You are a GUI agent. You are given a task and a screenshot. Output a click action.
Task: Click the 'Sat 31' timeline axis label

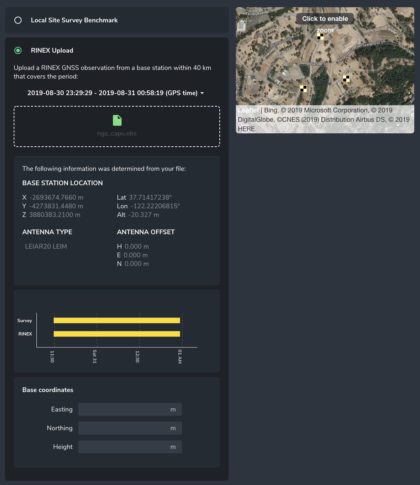point(95,356)
